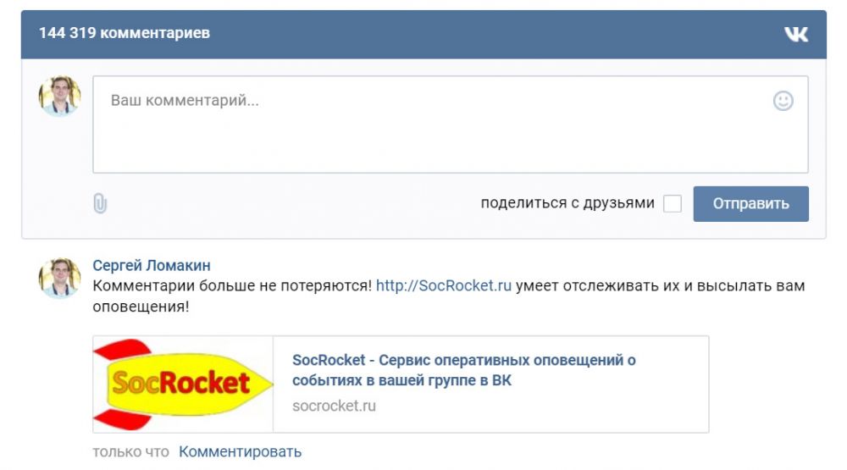Click your avatar beside the comment box

point(59,96)
